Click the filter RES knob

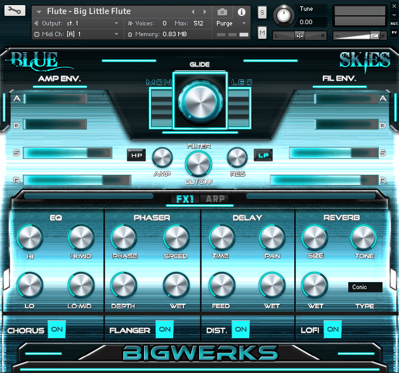pos(237,158)
